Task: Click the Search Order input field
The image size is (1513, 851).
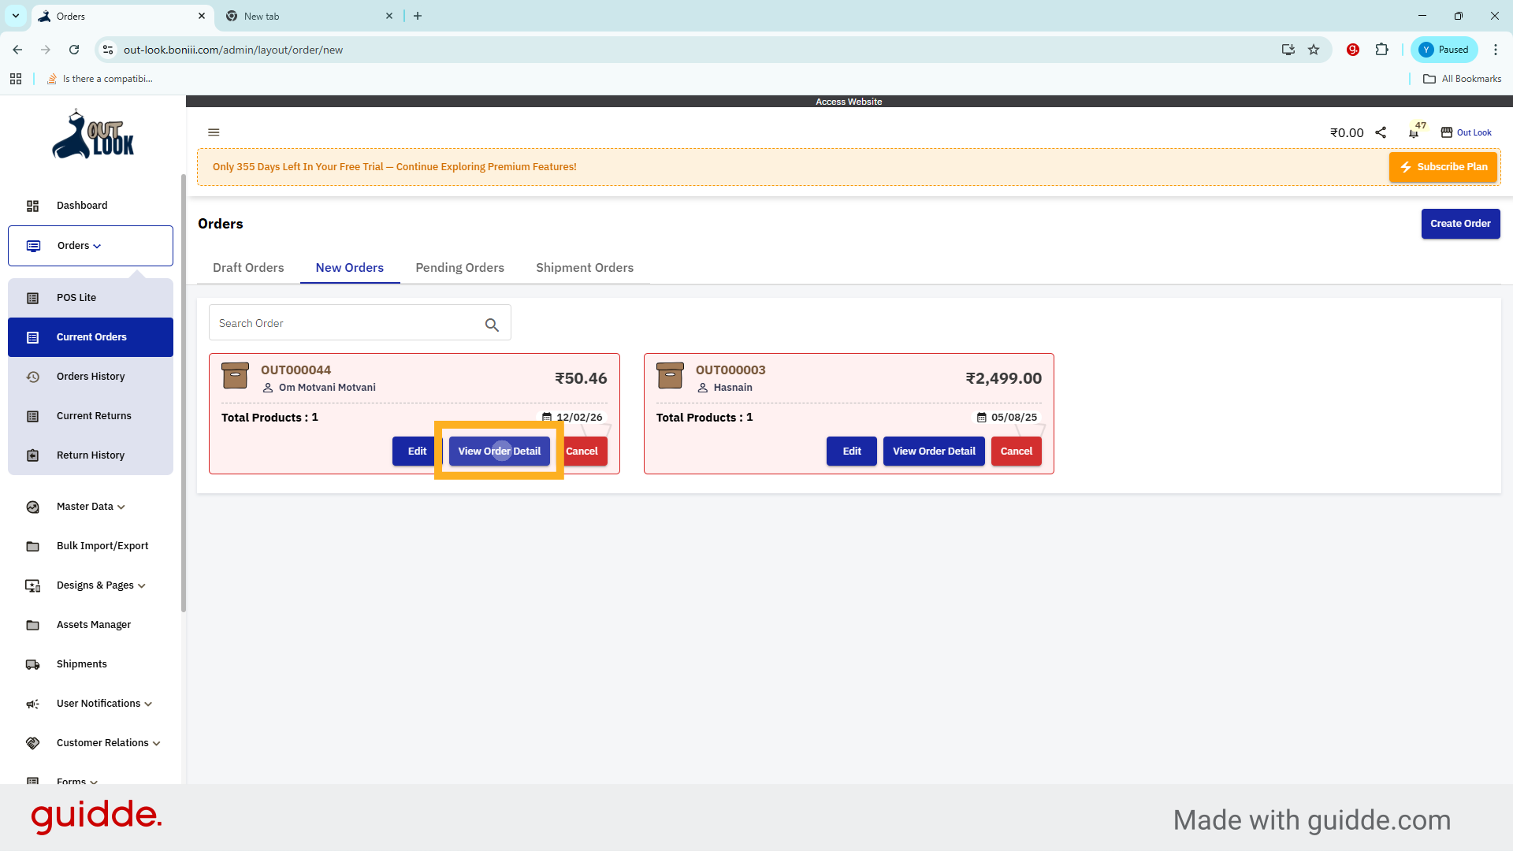Action: click(347, 324)
